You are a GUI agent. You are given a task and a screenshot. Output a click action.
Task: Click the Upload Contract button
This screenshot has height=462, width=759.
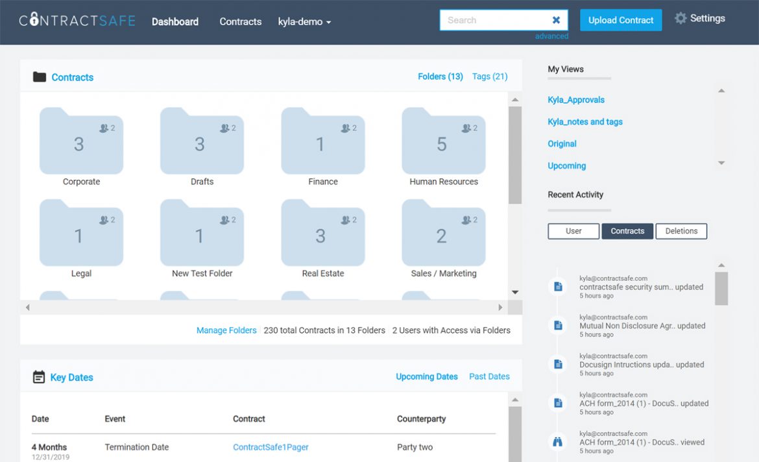coord(620,20)
